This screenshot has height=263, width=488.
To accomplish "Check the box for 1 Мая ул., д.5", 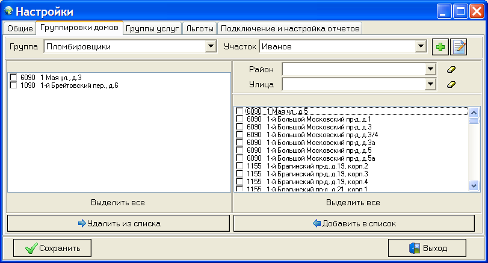I will pyautogui.click(x=239, y=111).
